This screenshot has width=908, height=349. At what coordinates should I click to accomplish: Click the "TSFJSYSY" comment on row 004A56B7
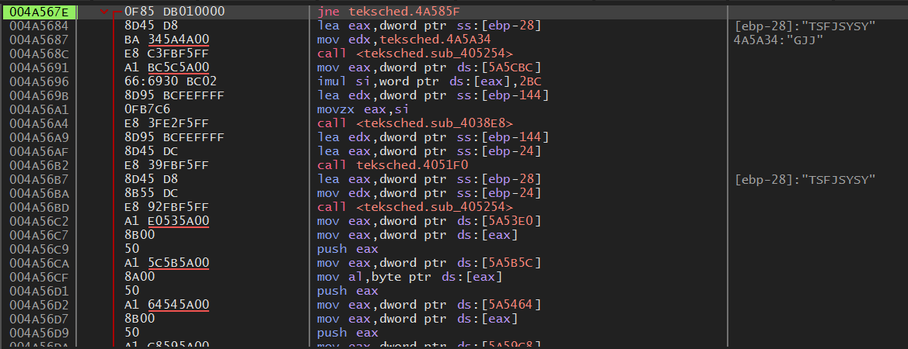(x=805, y=179)
